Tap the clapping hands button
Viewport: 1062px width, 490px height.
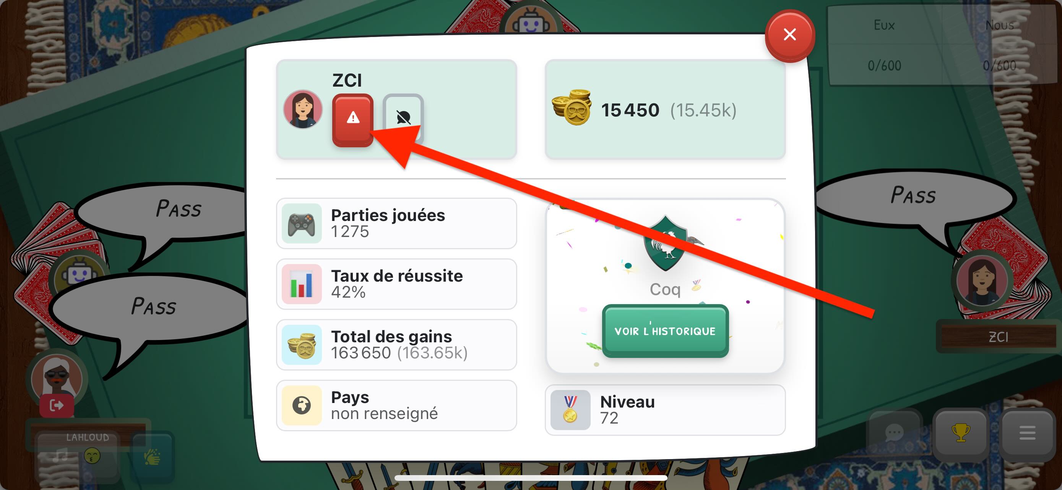click(152, 457)
